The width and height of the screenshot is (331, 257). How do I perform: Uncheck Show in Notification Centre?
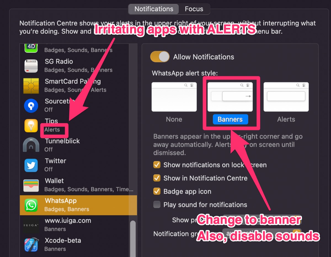click(157, 178)
